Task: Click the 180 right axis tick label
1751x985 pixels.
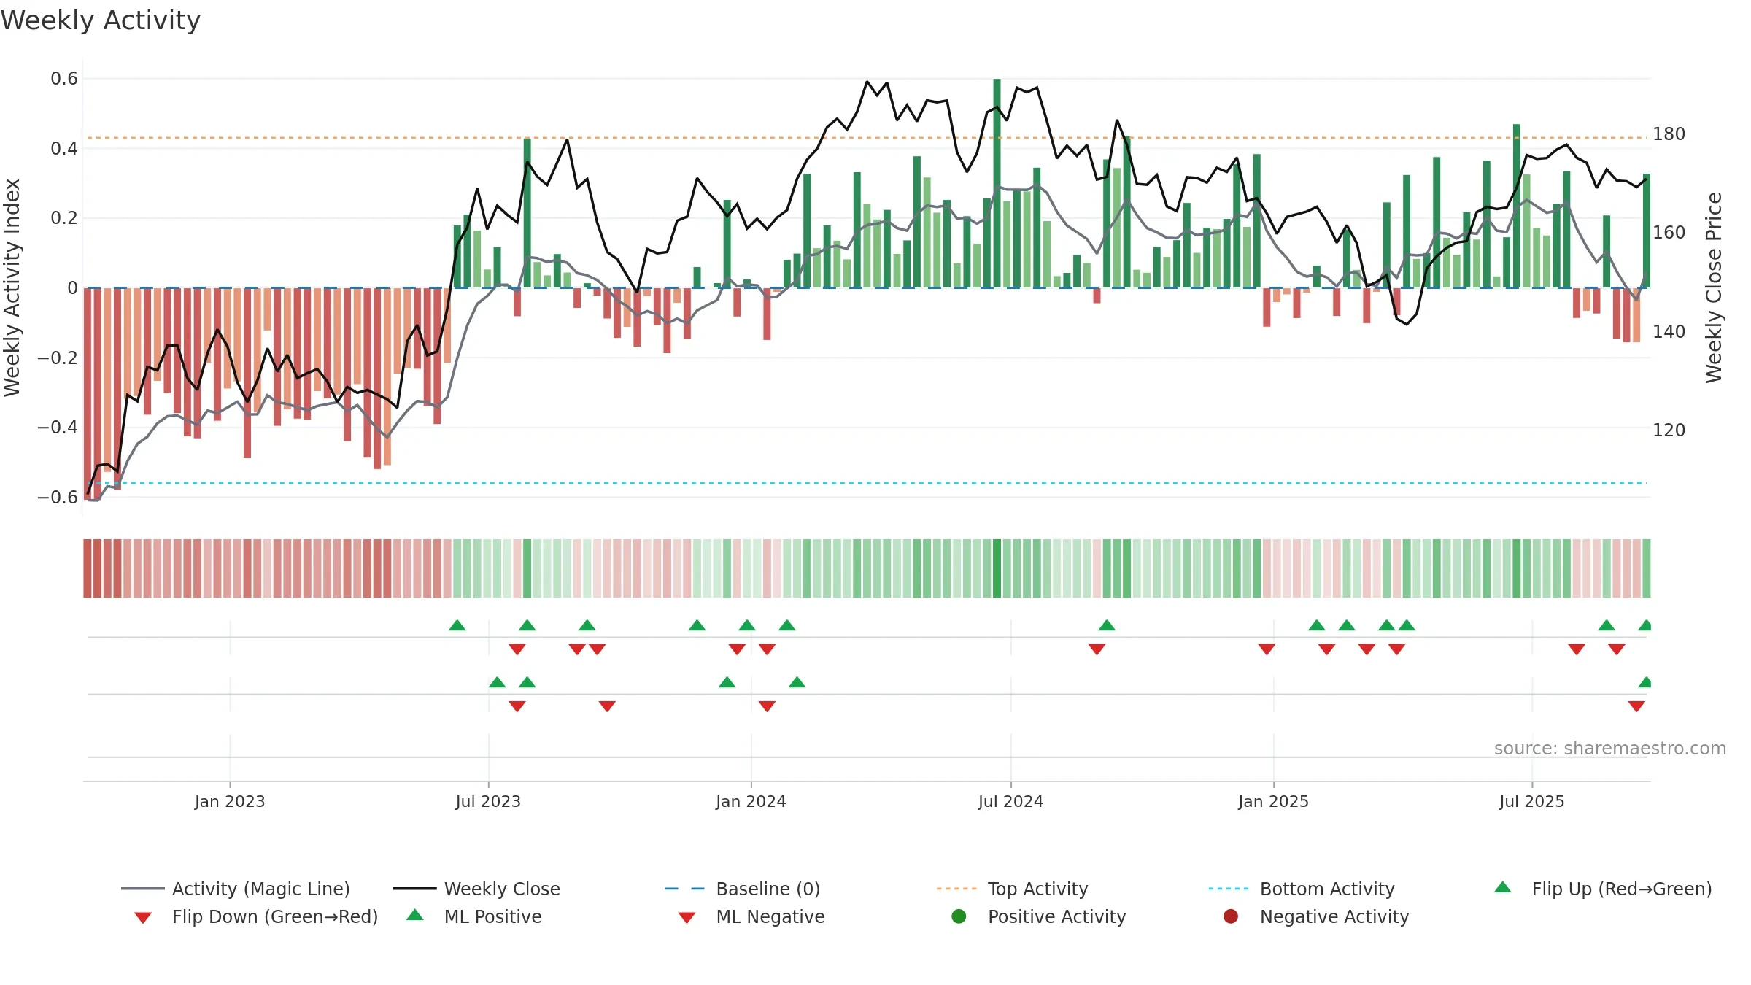Action: pos(1669,134)
